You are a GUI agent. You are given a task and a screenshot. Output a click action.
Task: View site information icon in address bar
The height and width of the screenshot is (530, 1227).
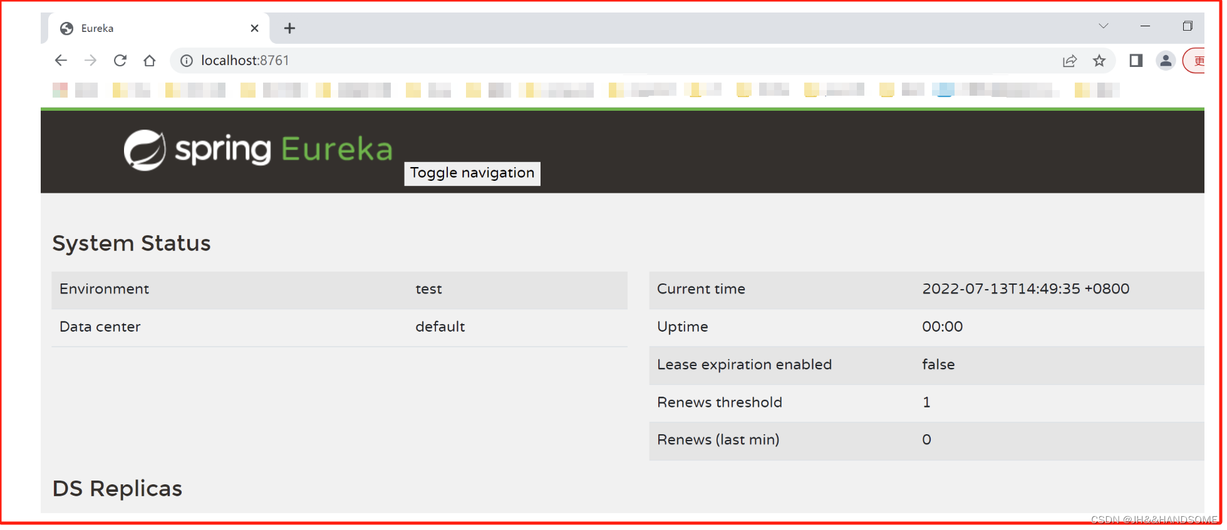point(186,61)
